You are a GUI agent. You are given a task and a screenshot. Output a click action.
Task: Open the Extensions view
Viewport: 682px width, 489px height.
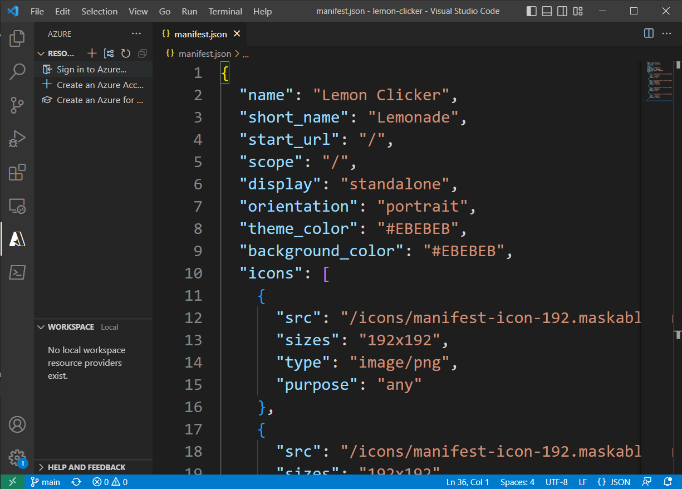tap(17, 172)
